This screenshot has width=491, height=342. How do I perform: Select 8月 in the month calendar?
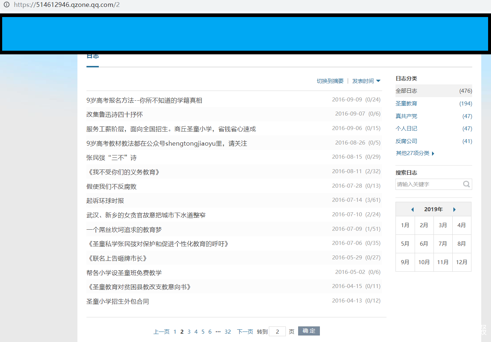click(462, 244)
